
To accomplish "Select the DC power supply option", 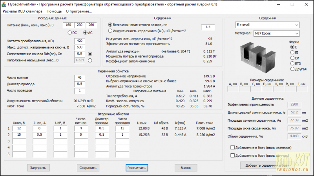I will tap(70, 32).
